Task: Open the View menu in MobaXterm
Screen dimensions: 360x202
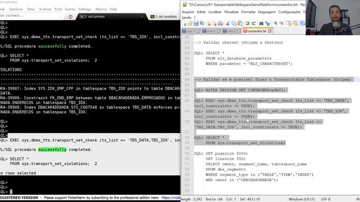Action: click(x=31, y=9)
